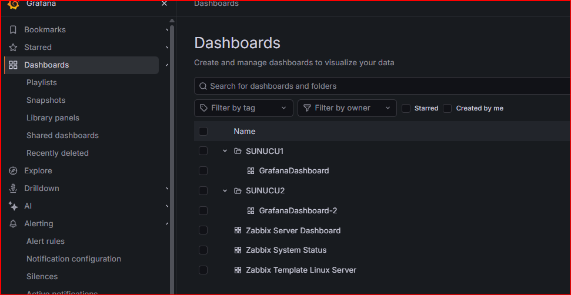Enable the Starred filter checkbox
The width and height of the screenshot is (571, 295).
406,108
